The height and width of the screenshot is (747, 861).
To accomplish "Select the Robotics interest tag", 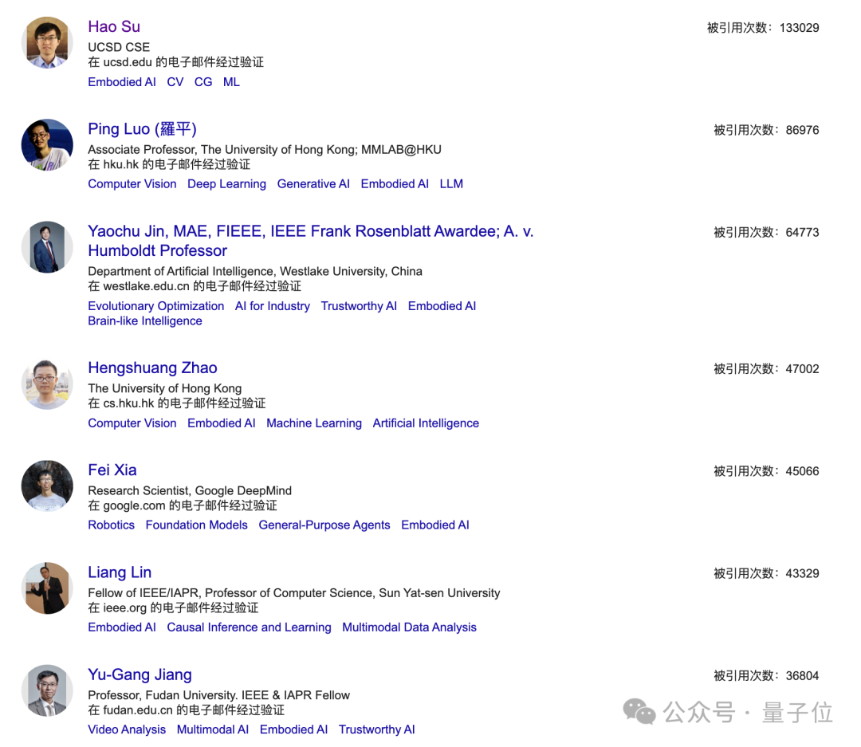I will pyautogui.click(x=112, y=525).
